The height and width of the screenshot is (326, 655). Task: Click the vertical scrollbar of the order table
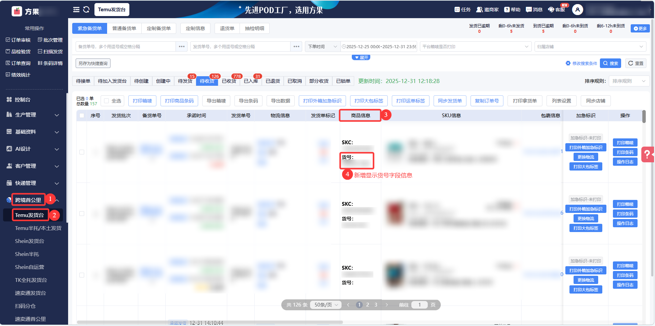click(644, 117)
